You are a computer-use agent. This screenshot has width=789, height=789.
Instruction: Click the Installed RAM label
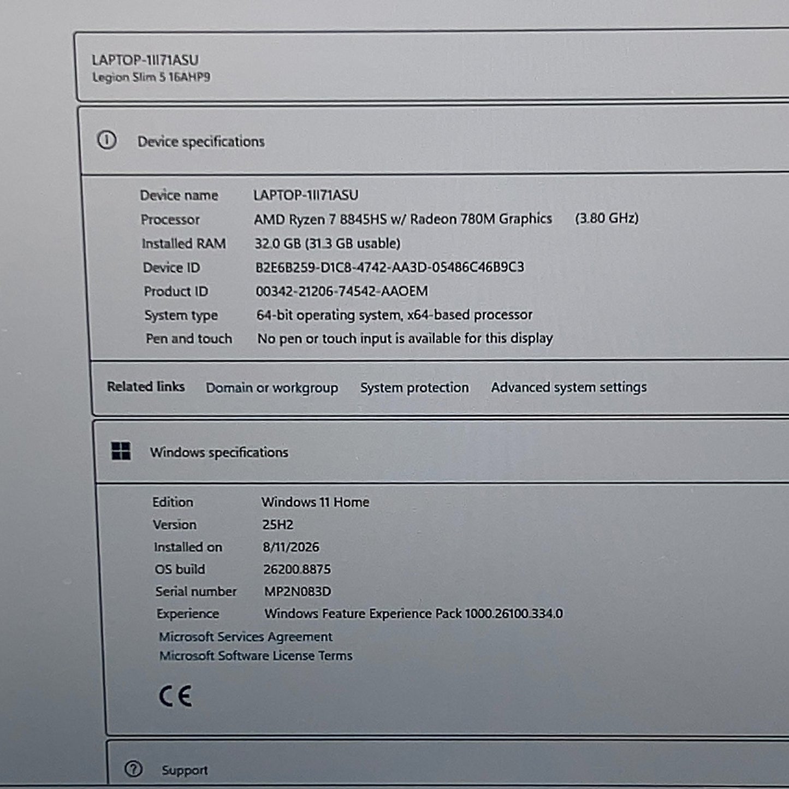[184, 244]
